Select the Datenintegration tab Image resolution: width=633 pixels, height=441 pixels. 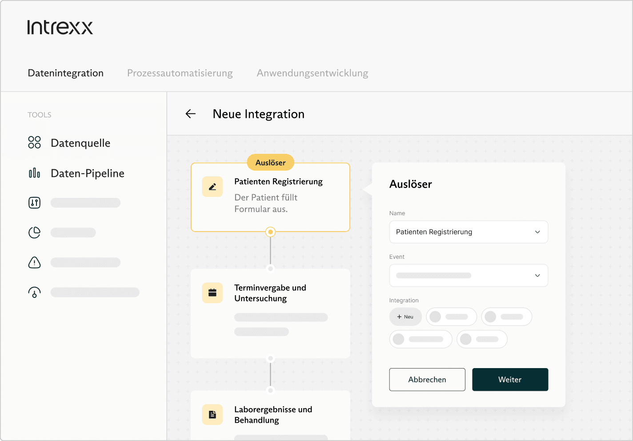tap(65, 73)
